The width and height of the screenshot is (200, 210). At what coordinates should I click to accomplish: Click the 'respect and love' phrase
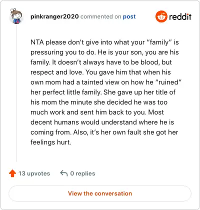[57, 72]
